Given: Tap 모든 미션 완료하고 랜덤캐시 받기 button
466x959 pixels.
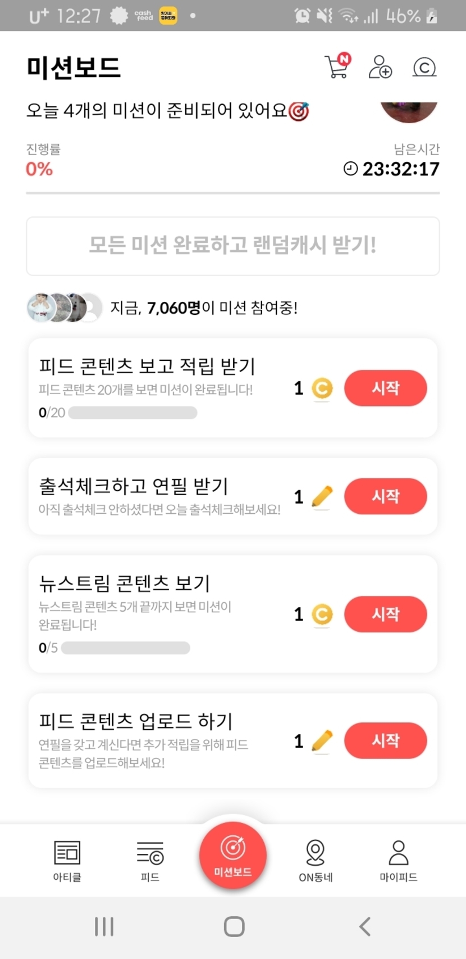Looking at the screenshot, I should click(232, 246).
